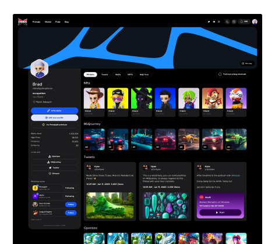The image size is (275, 244).
Task: Click the red logo in the top-left
Action: [x=23, y=21]
